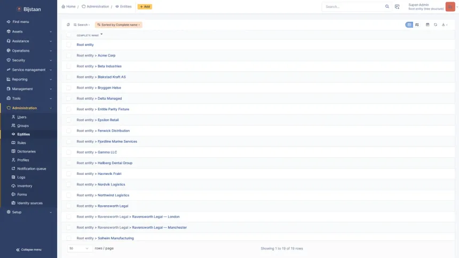Open the Root entity link
The width and height of the screenshot is (459, 258).
pyautogui.click(x=85, y=45)
